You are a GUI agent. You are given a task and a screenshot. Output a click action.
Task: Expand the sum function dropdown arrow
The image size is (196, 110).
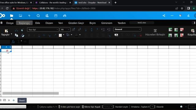coord(21,41)
